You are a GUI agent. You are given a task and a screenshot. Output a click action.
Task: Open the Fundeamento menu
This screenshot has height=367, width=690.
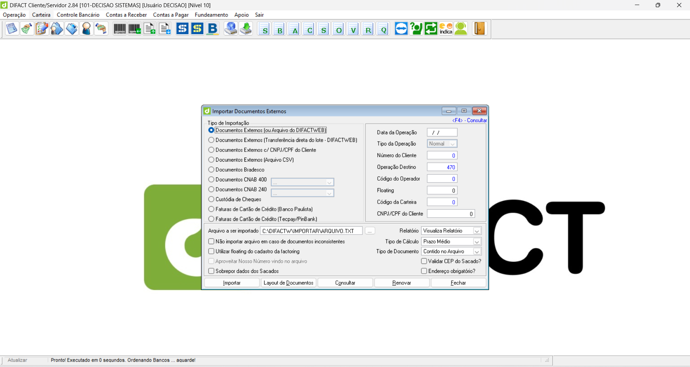[x=211, y=15]
